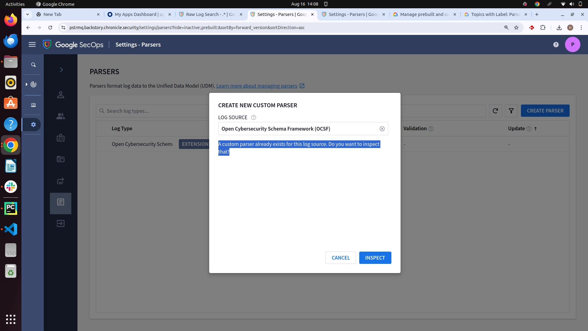Click single user profile settings icon
Screen dimensions: 588x331
click(61, 95)
